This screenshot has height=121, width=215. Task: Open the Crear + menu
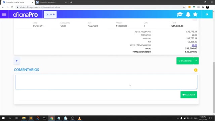[x=50, y=14]
